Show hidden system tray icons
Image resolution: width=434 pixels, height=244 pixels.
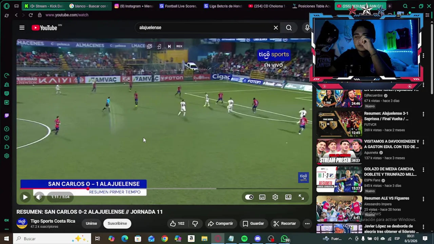[x=350, y=239]
